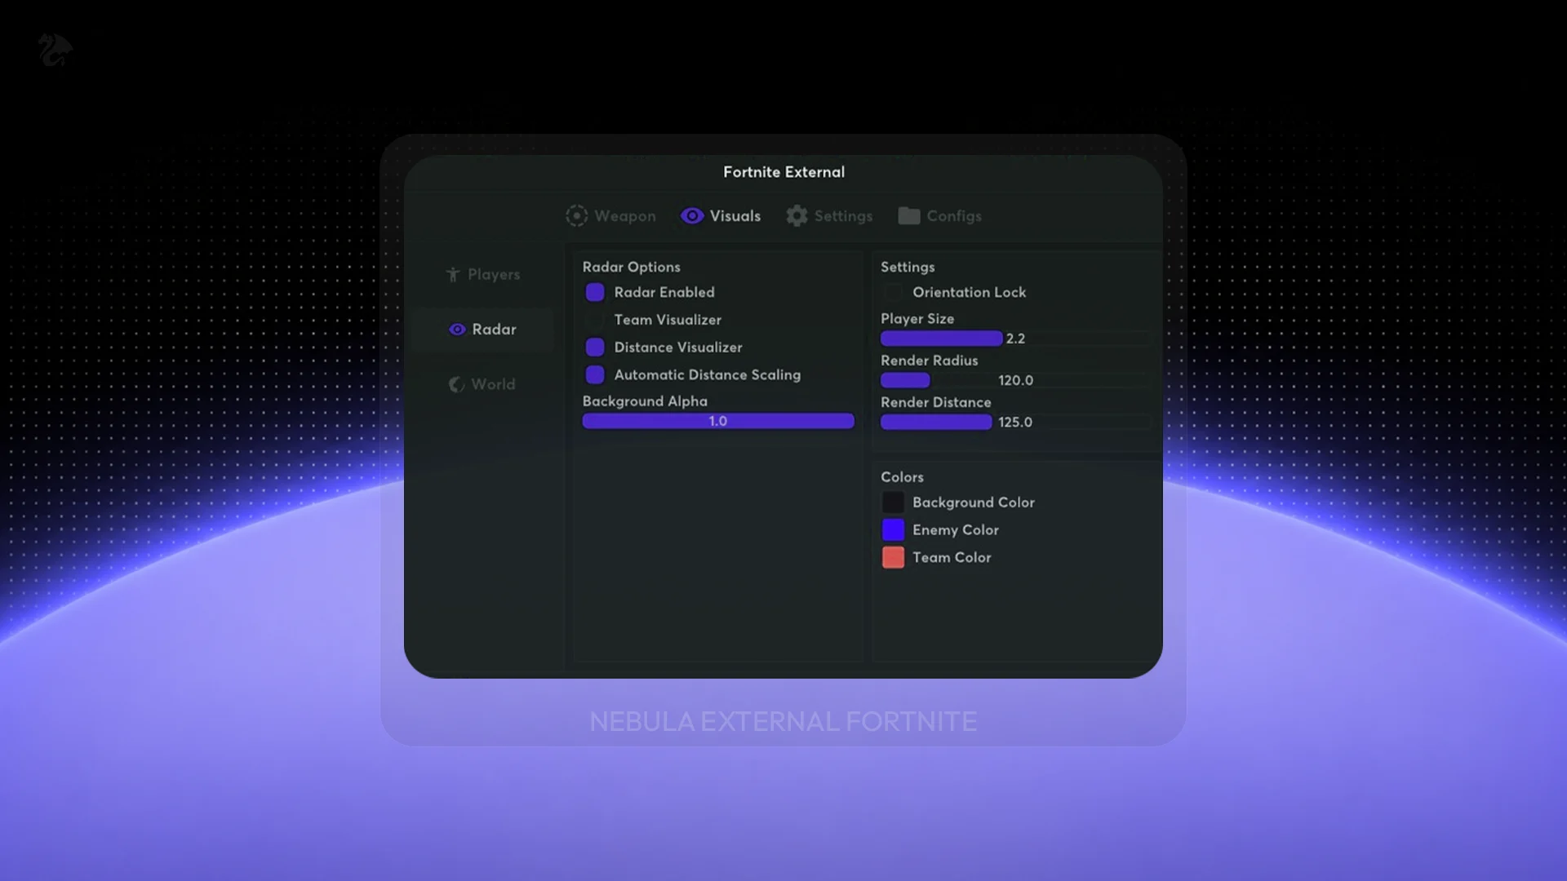
Task: Disable the Radar Enabled checkbox
Action: coord(595,292)
